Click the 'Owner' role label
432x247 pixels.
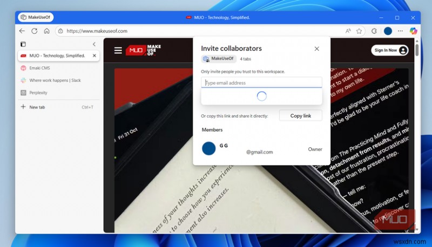(315, 149)
